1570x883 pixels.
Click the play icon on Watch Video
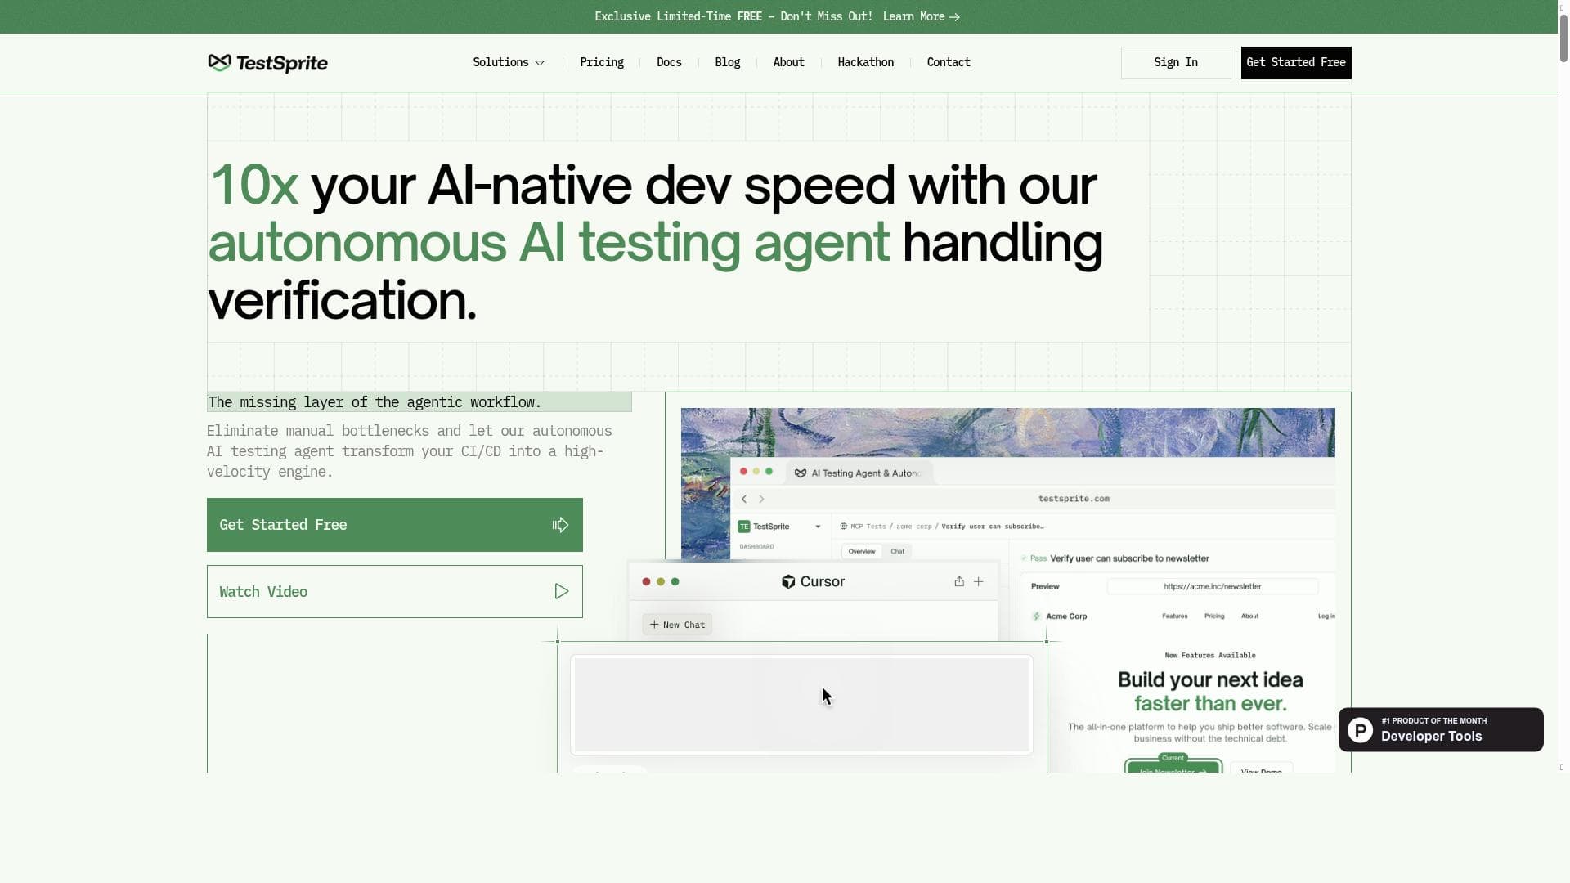[x=562, y=591]
